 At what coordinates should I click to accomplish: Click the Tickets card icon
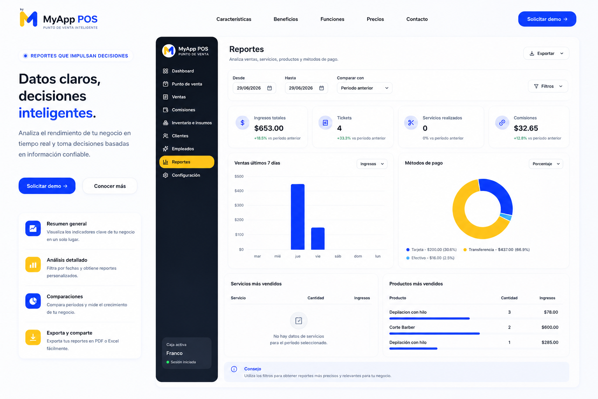coord(325,123)
